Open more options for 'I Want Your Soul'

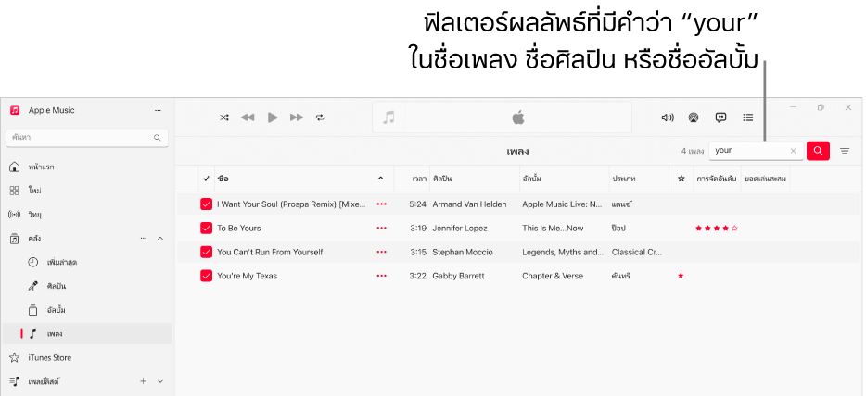(382, 204)
